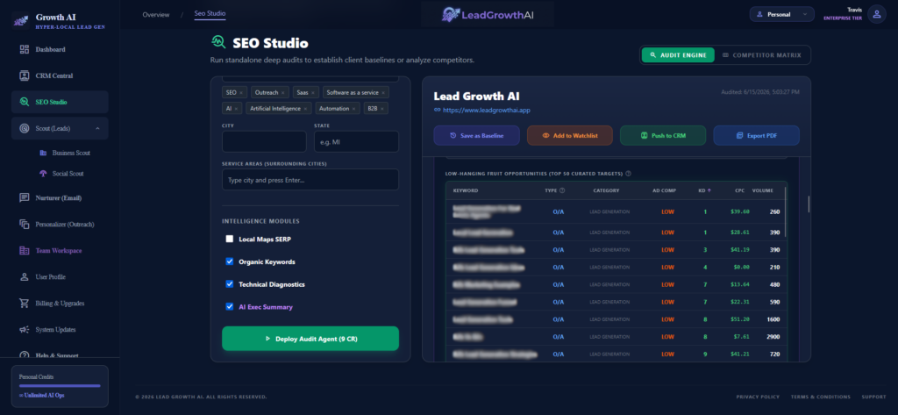
Task: Click the CRM Central contact icon
Action: click(24, 75)
